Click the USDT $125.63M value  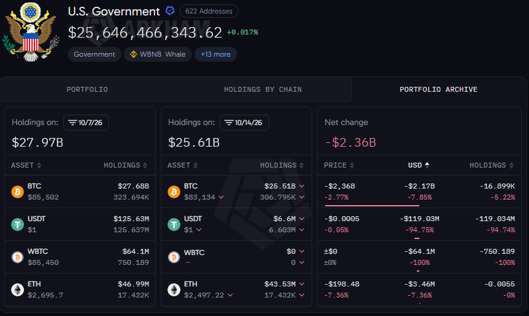131,219
